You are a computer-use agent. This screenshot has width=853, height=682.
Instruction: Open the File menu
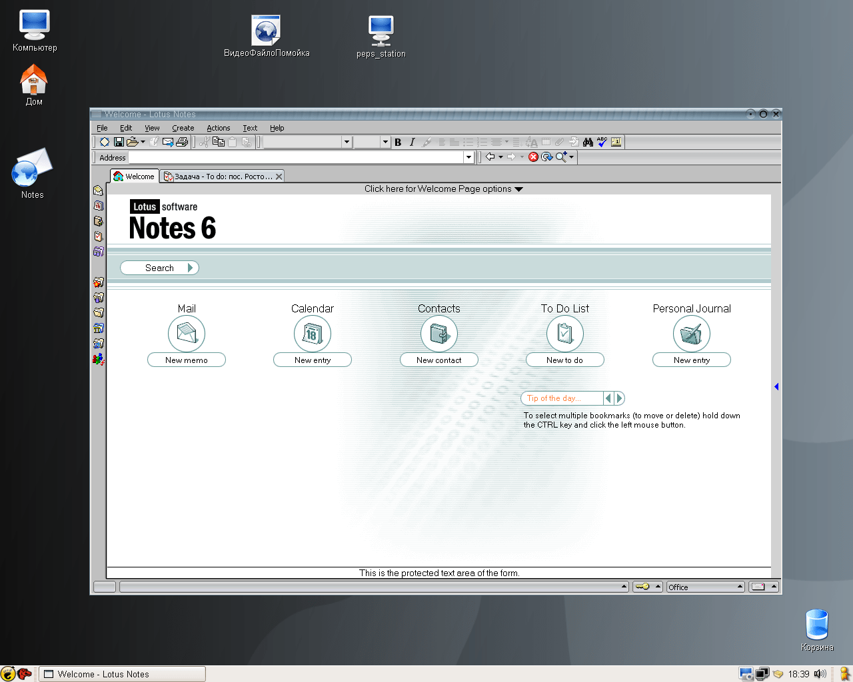(x=102, y=128)
